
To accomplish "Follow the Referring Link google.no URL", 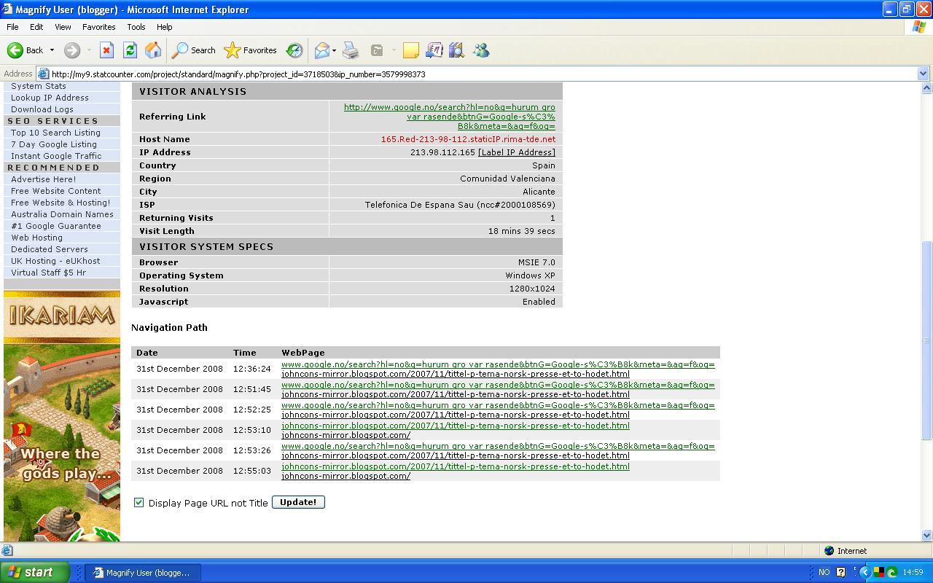I will click(x=449, y=117).
